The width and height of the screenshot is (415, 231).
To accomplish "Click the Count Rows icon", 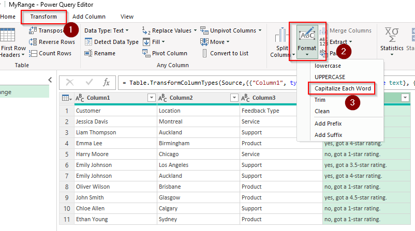I will point(33,53).
